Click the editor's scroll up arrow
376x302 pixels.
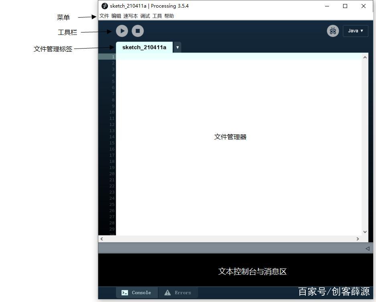(x=365, y=57)
